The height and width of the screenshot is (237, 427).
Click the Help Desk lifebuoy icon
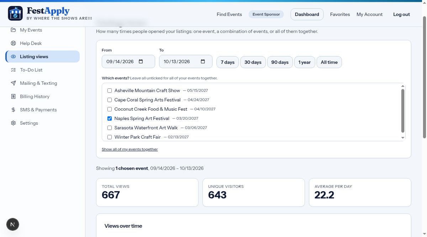[14, 43]
